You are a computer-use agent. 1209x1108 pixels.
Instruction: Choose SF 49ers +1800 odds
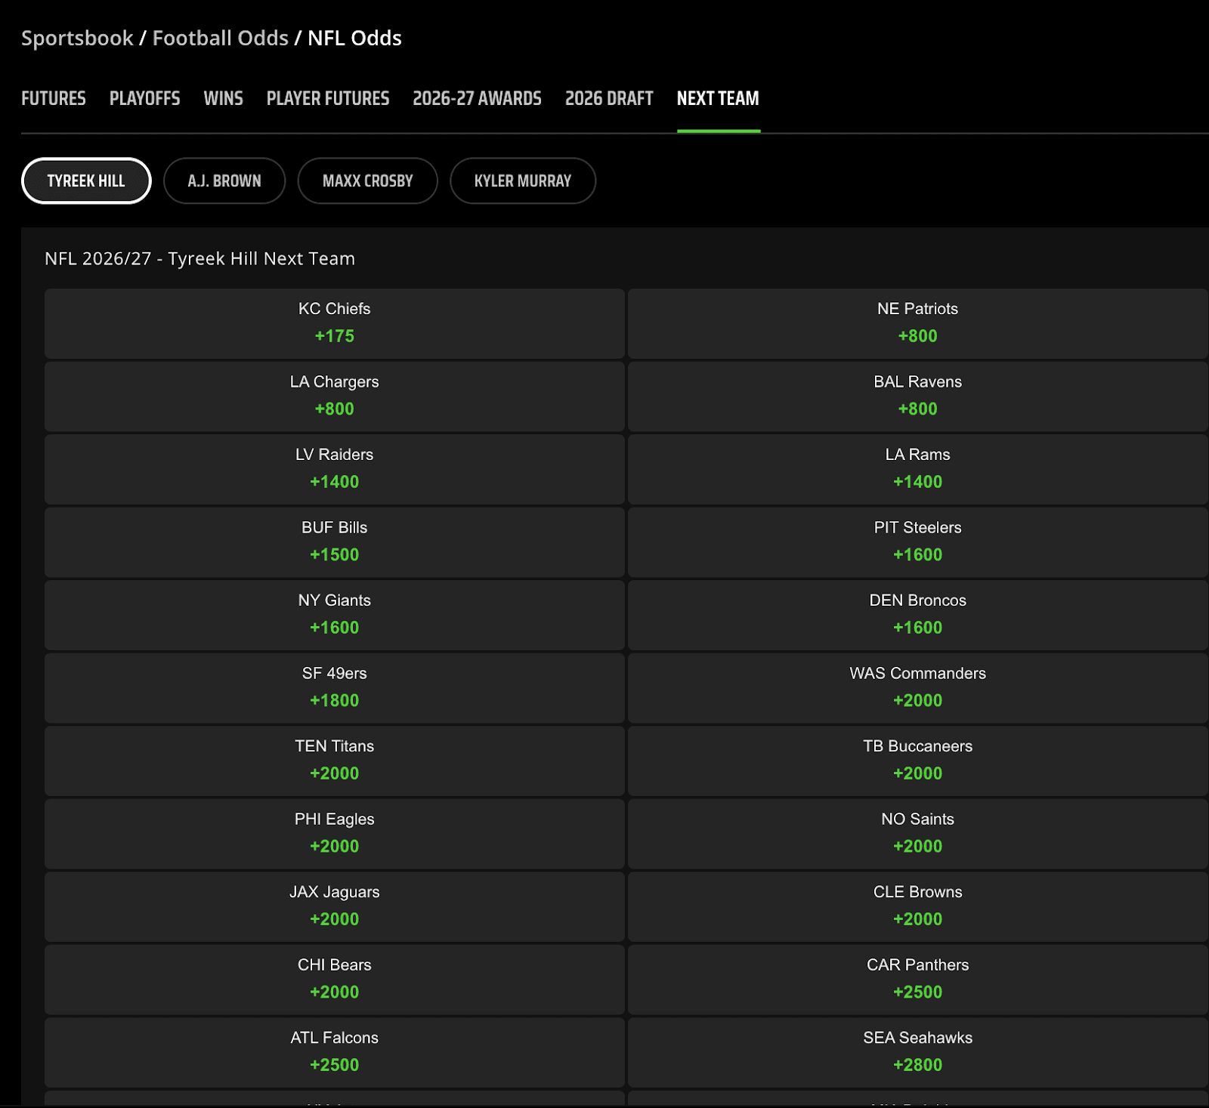click(x=334, y=688)
